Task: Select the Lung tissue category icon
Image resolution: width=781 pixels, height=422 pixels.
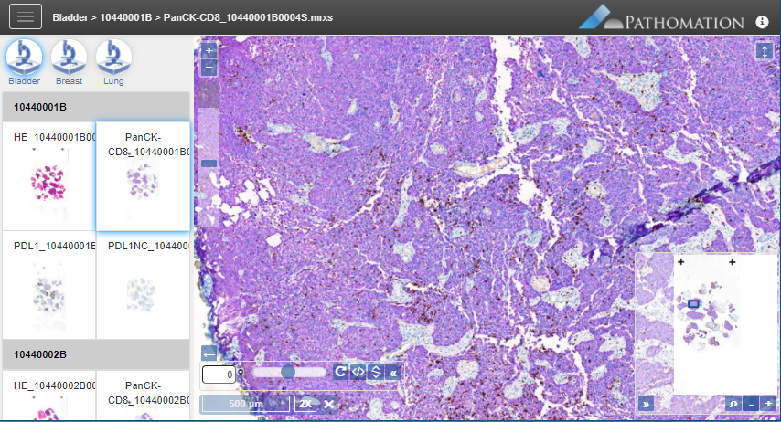Action: [x=113, y=58]
